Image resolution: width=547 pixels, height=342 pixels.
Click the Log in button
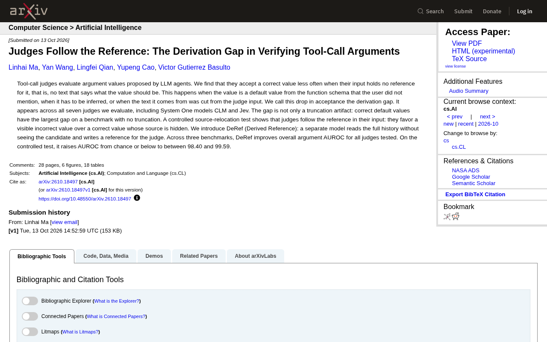click(x=525, y=11)
